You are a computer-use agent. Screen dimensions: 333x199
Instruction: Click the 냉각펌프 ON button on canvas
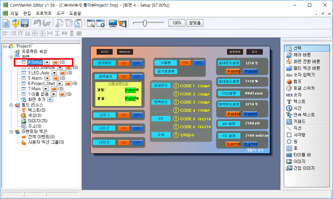point(124,63)
